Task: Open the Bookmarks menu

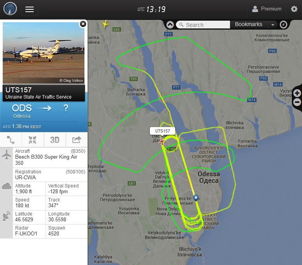Action: coord(248,24)
